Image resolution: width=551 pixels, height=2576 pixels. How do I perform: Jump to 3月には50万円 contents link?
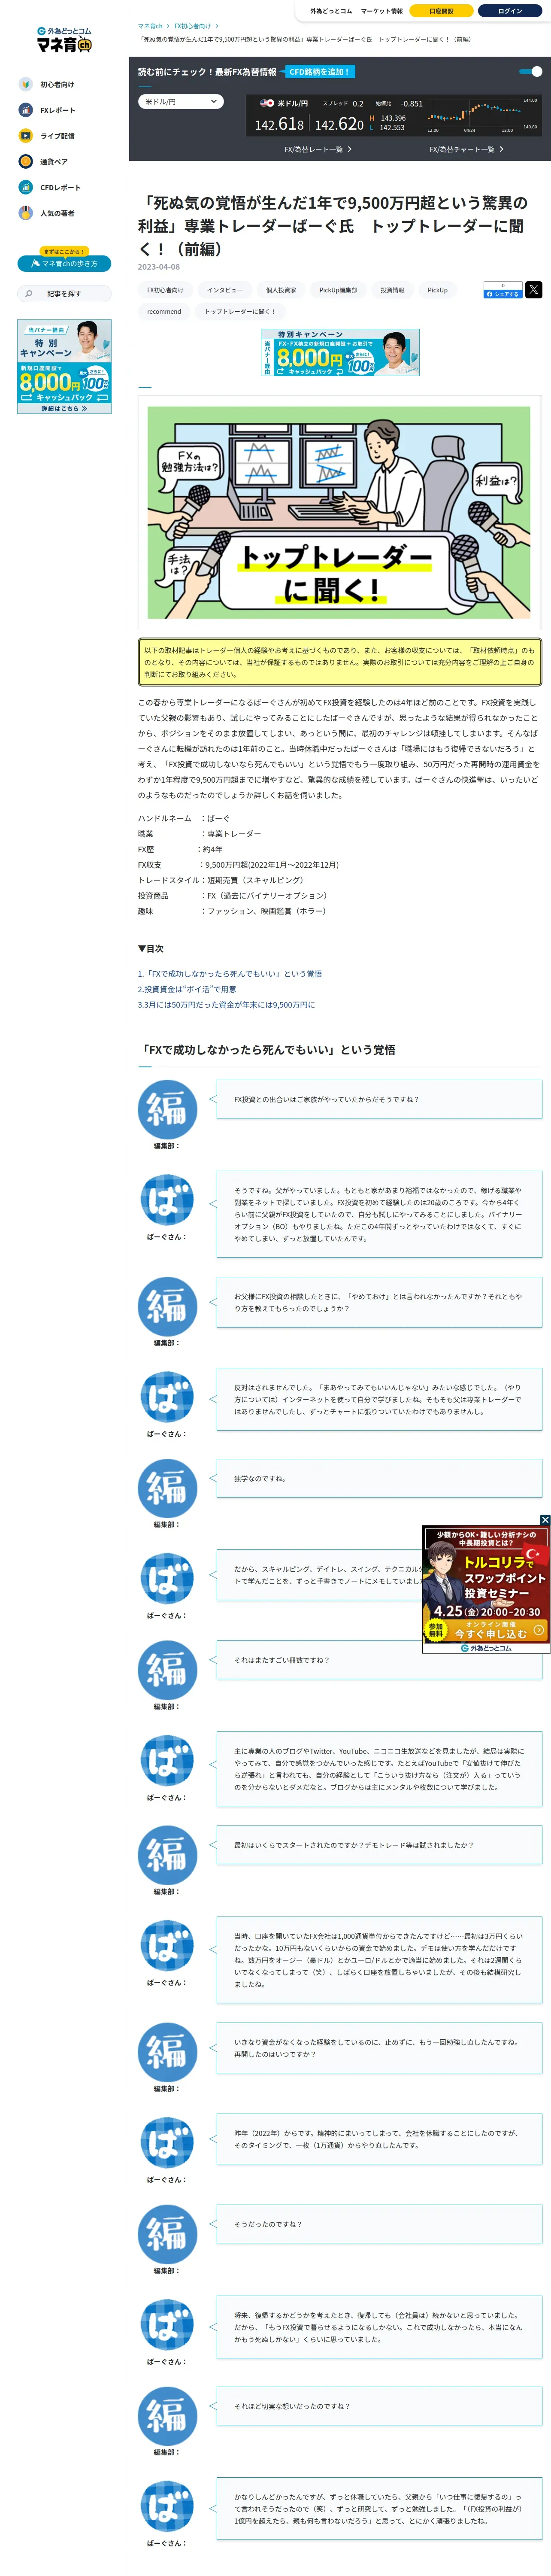pyautogui.click(x=226, y=1005)
